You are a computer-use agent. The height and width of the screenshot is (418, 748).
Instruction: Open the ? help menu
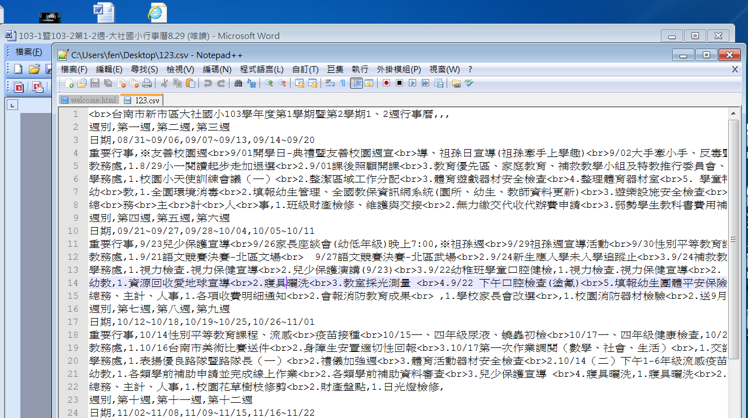click(470, 69)
